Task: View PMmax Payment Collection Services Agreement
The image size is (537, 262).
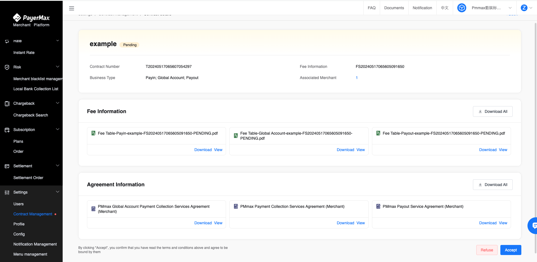Action: (361, 223)
